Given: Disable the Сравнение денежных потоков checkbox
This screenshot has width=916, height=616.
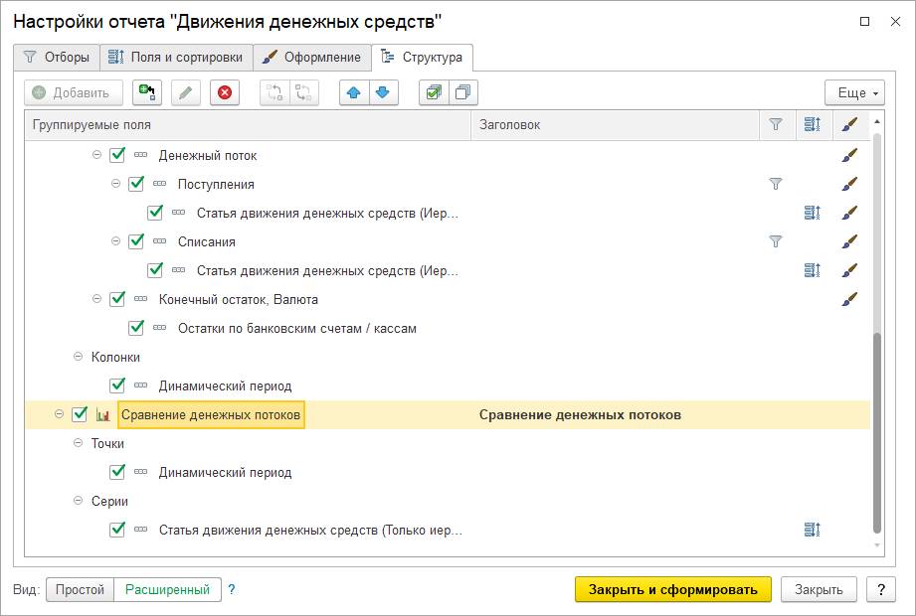Looking at the screenshot, I should tap(80, 415).
